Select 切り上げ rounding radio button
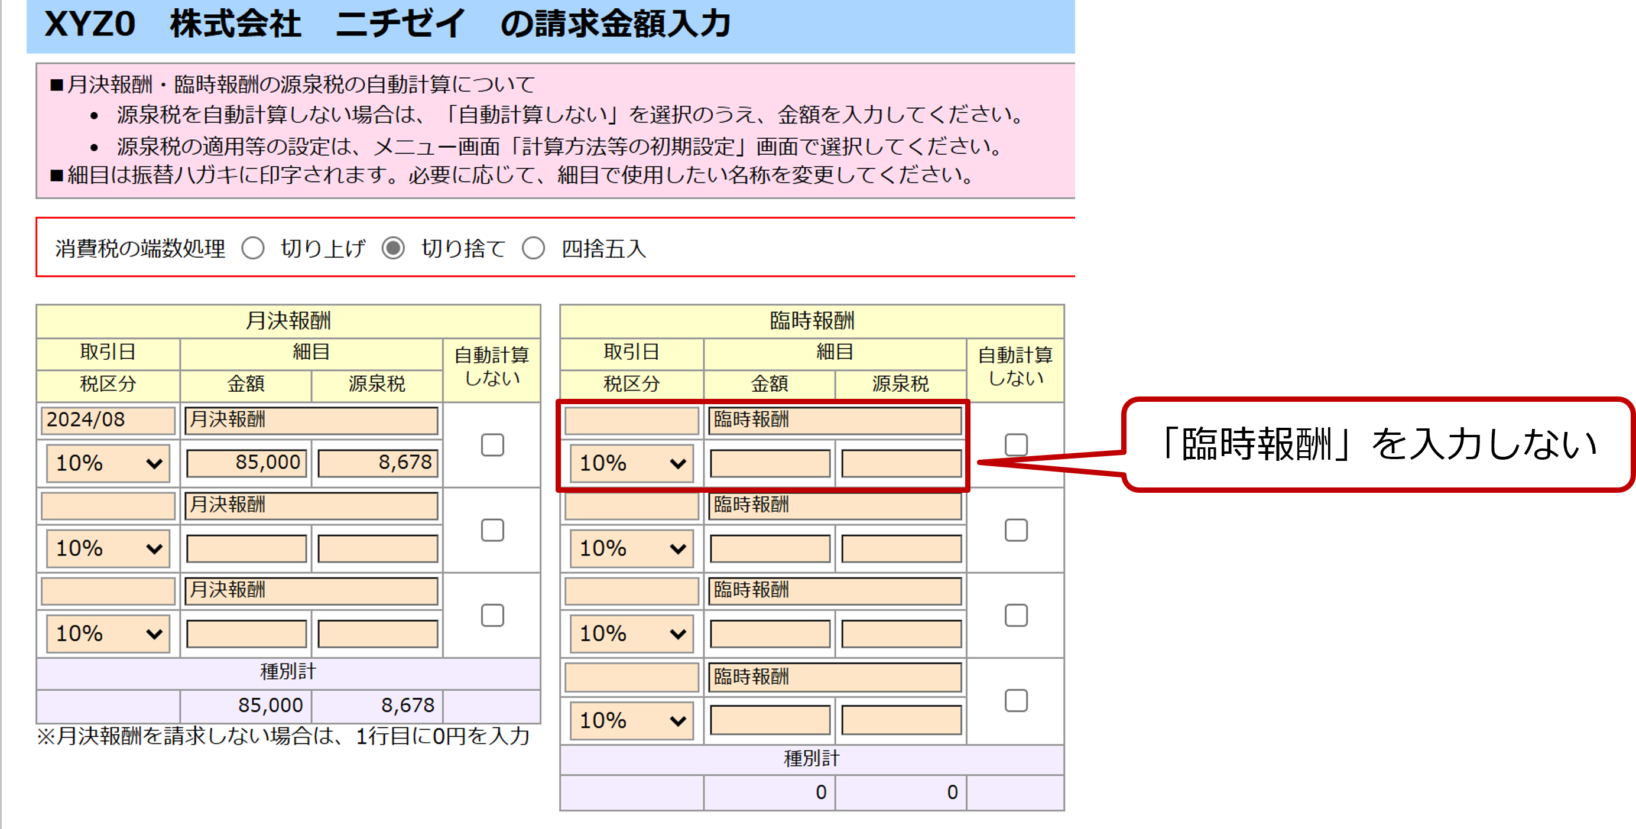 253,248
